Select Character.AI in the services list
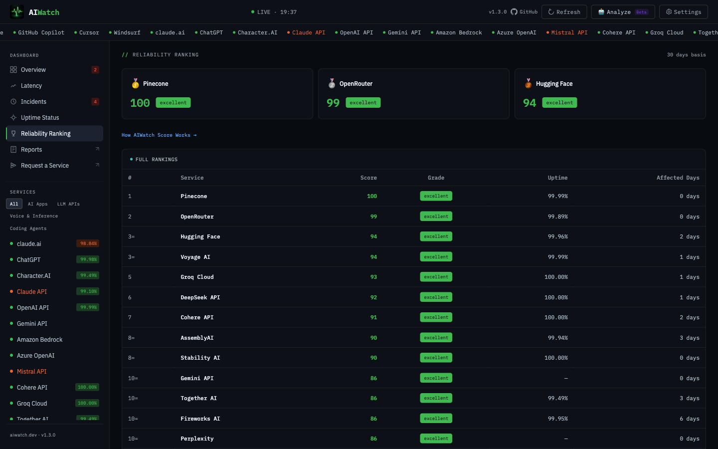The width and height of the screenshot is (718, 449). (54, 275)
